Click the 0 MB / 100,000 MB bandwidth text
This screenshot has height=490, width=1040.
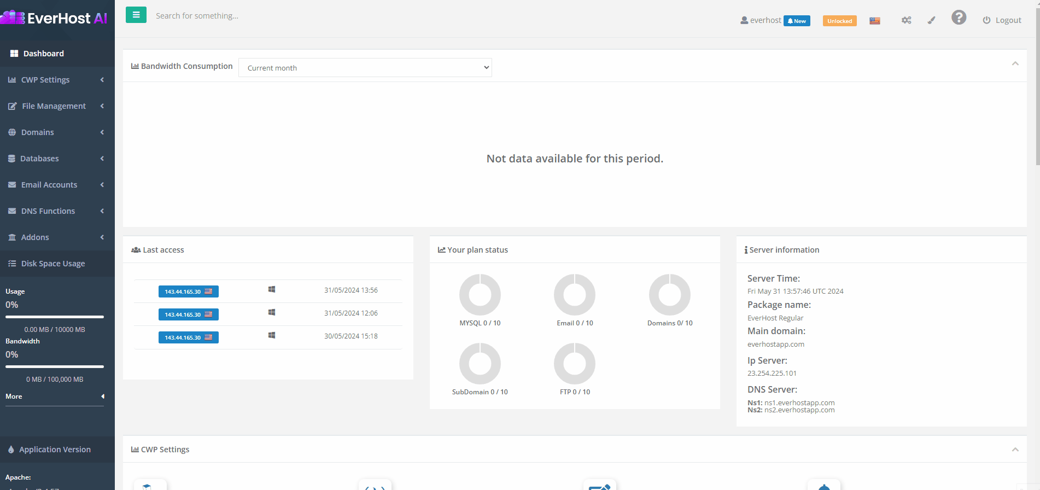(55, 379)
